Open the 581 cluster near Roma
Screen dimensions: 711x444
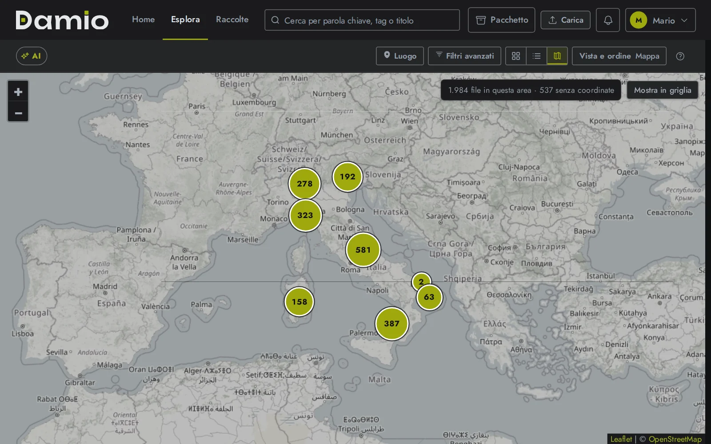pyautogui.click(x=363, y=250)
